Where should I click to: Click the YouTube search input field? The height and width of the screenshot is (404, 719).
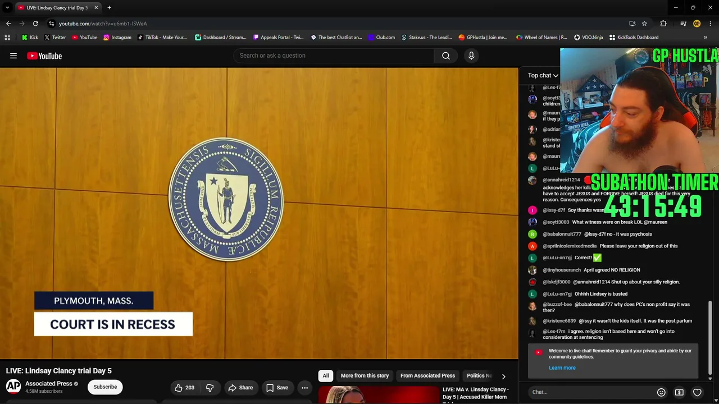[x=334, y=56]
